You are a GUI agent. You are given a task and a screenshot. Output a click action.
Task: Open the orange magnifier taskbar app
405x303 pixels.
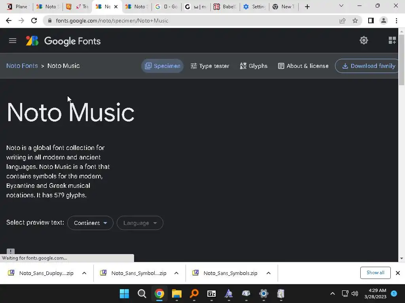coord(194,294)
